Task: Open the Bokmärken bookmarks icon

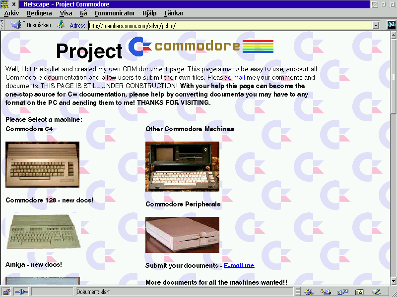Action: pos(16,25)
